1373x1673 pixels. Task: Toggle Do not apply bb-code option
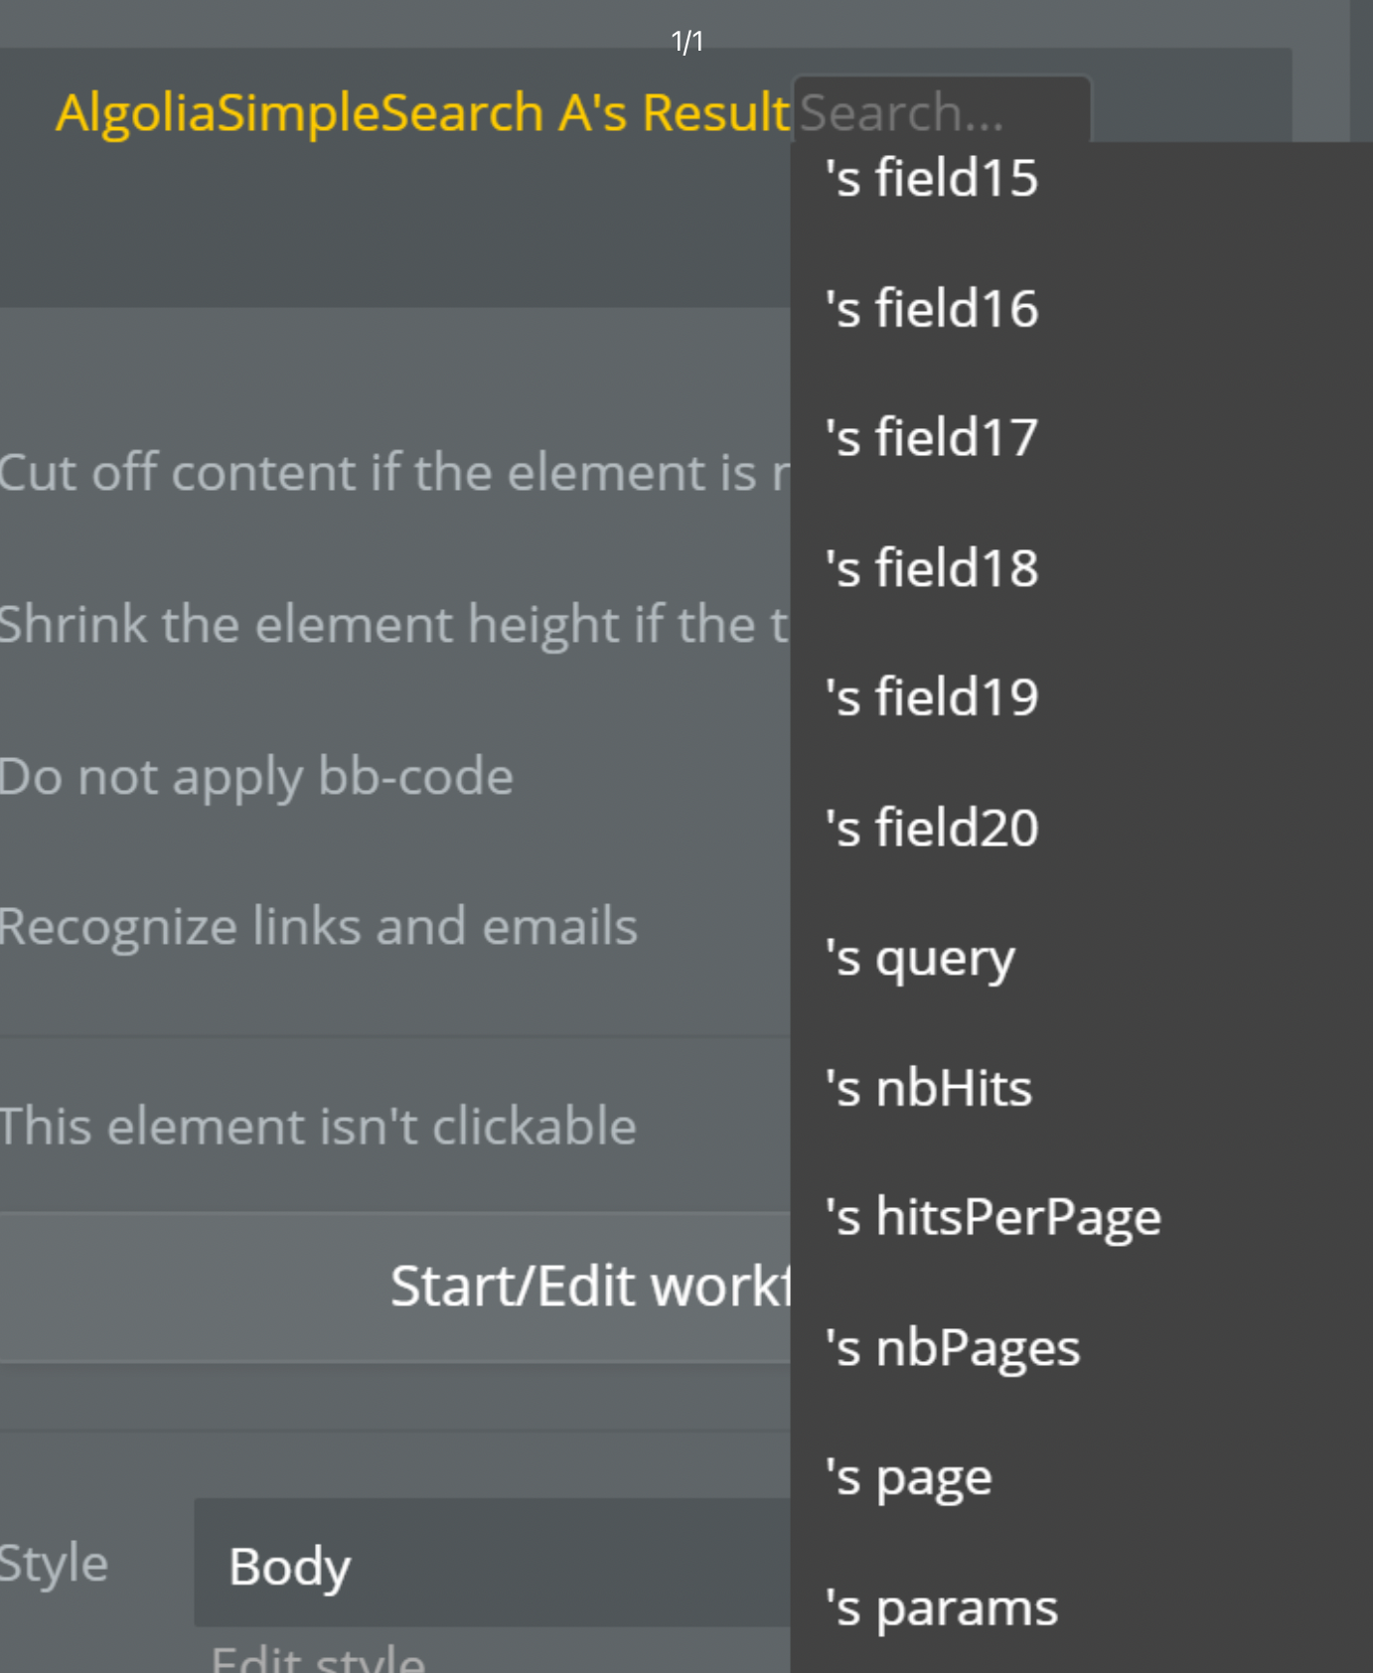click(x=256, y=776)
